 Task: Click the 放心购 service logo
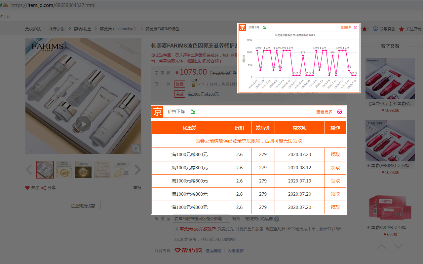click(x=188, y=250)
